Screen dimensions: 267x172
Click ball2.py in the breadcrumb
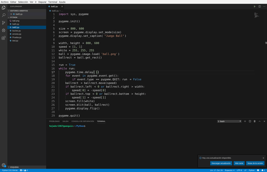(x=55, y=11)
